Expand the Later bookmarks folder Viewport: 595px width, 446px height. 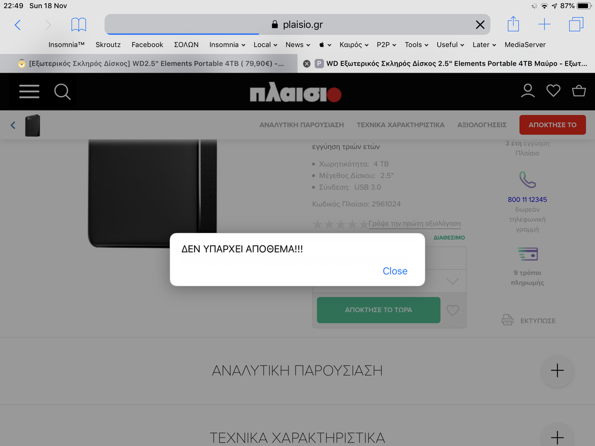[484, 45]
